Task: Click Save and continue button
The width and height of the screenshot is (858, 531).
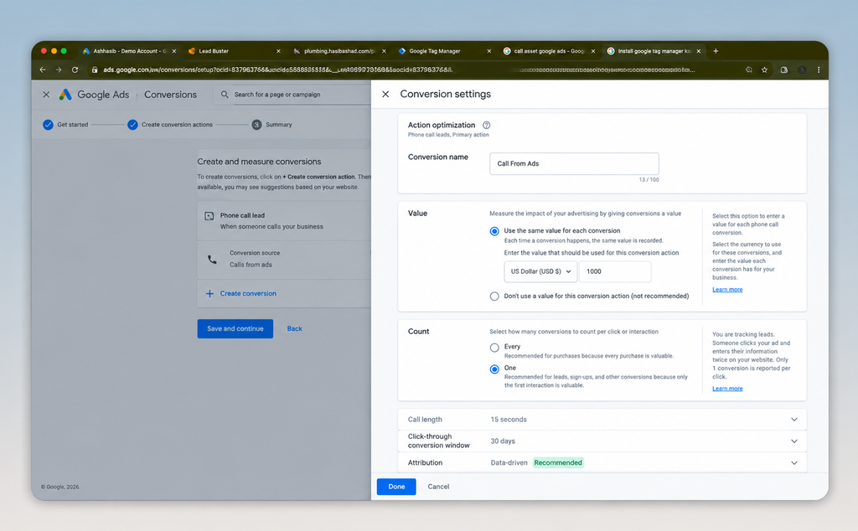Action: 235,328
